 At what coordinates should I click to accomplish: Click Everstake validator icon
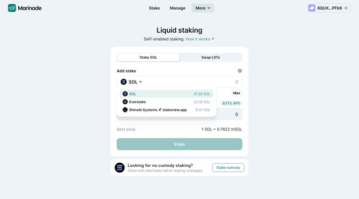pyautogui.click(x=125, y=102)
